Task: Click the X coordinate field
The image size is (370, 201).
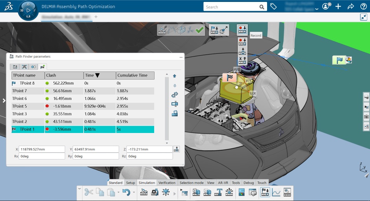Action: (x=42, y=149)
